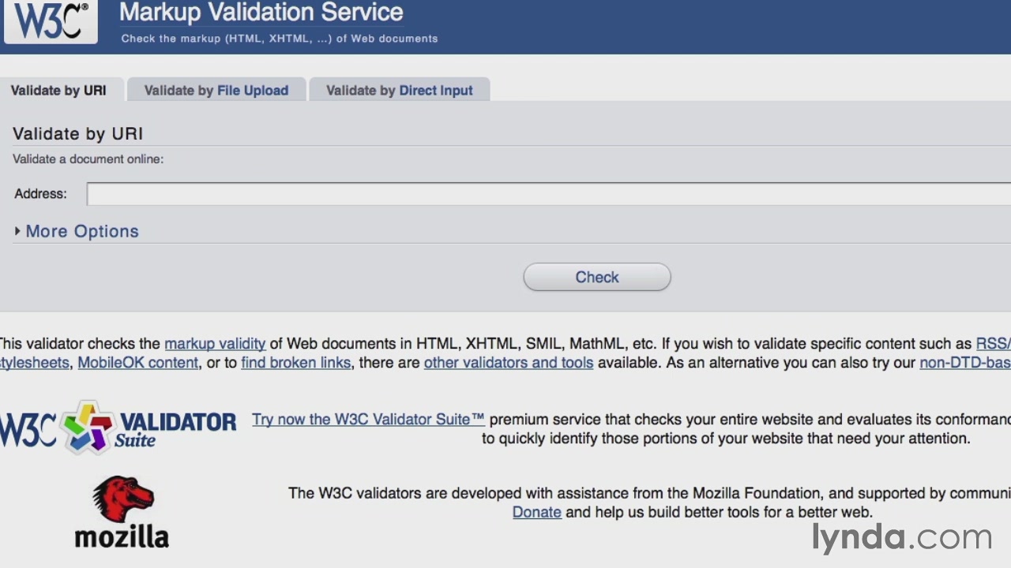This screenshot has height=568, width=1011.
Task: Open the RSS feeds link
Action: [994, 344]
